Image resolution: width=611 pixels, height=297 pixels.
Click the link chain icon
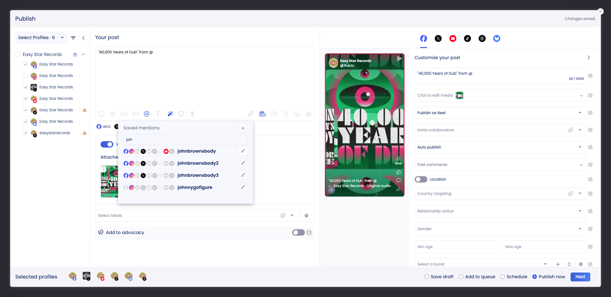pyautogui.click(x=251, y=114)
